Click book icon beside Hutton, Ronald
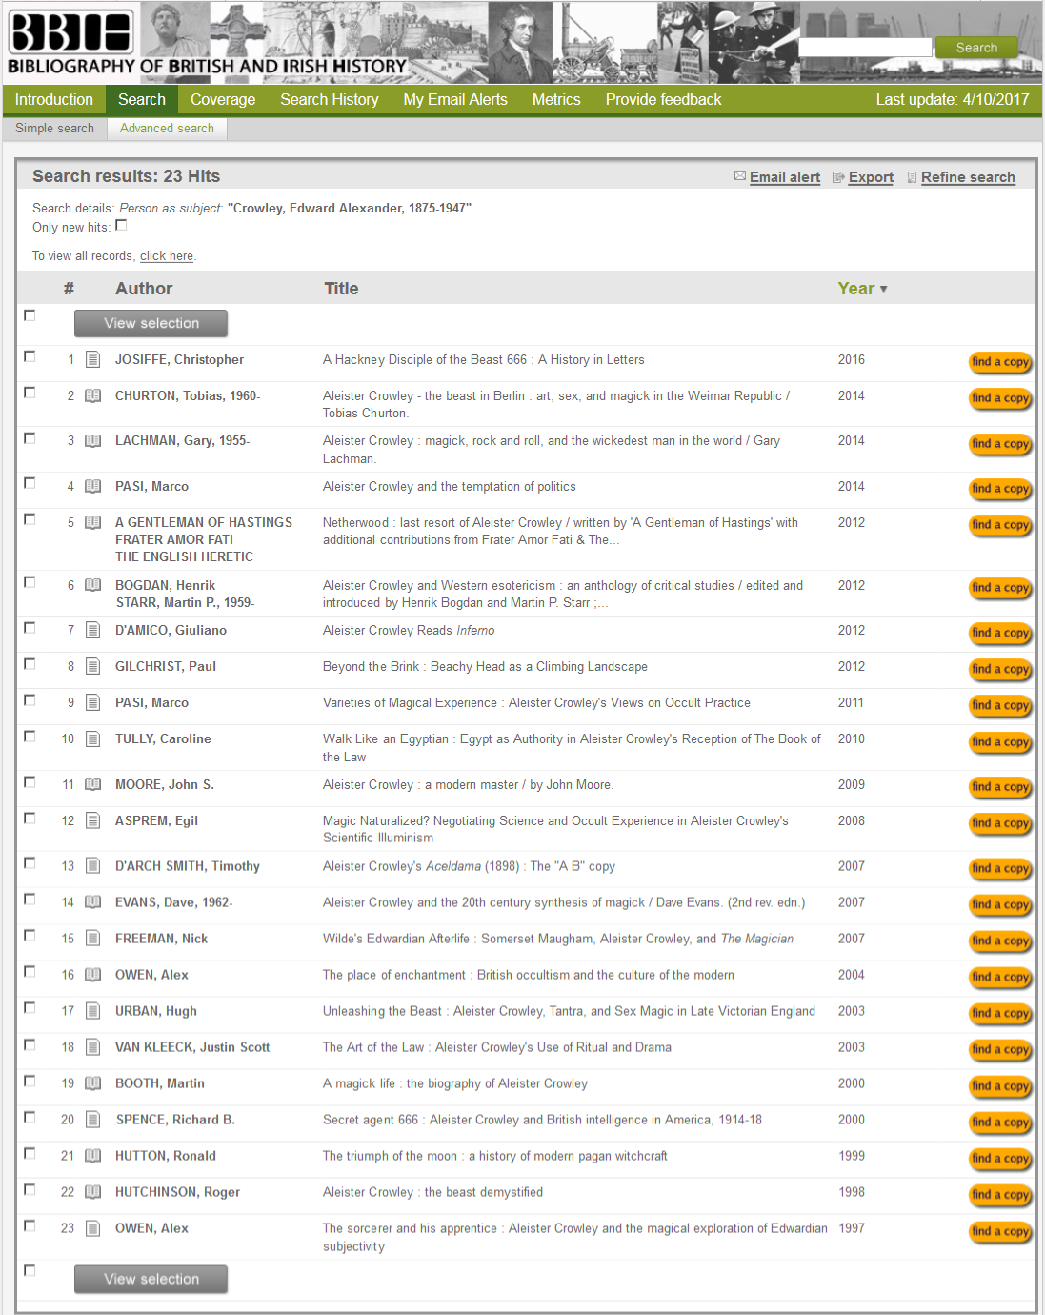 point(92,1156)
